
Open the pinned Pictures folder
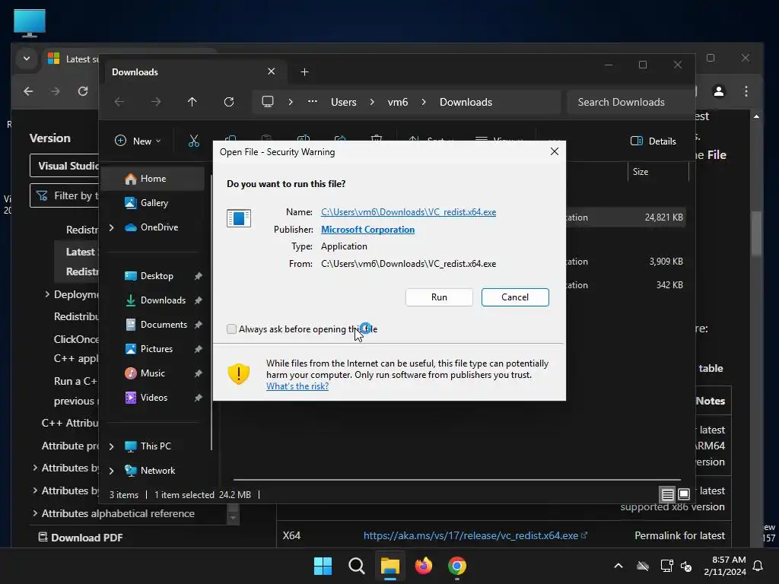click(157, 348)
